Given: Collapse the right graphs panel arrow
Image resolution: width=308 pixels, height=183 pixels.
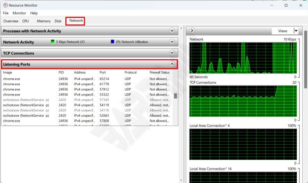Looking at the screenshot, I should point(192,30).
